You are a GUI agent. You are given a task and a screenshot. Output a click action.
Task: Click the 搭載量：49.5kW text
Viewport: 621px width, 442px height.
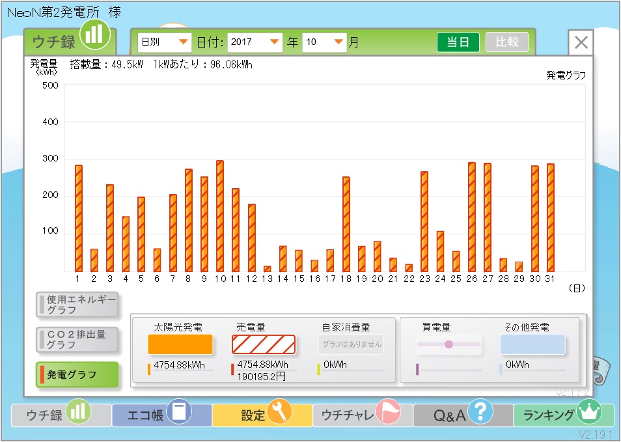point(107,64)
